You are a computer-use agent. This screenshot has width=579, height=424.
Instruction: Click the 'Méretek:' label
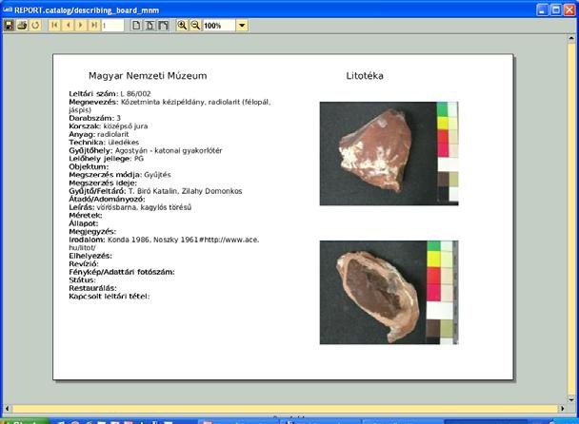pos(86,215)
